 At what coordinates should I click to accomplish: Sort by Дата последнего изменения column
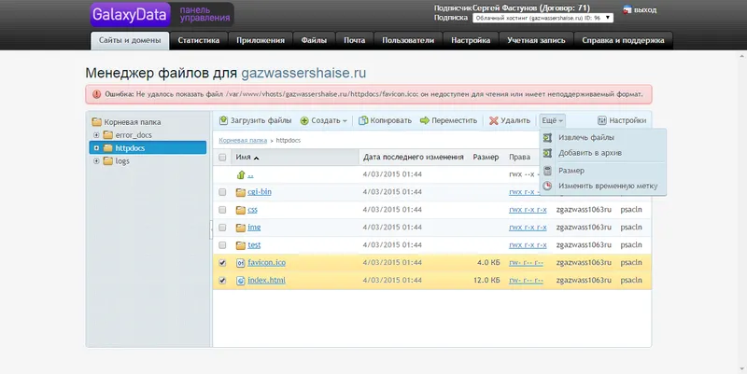point(413,157)
